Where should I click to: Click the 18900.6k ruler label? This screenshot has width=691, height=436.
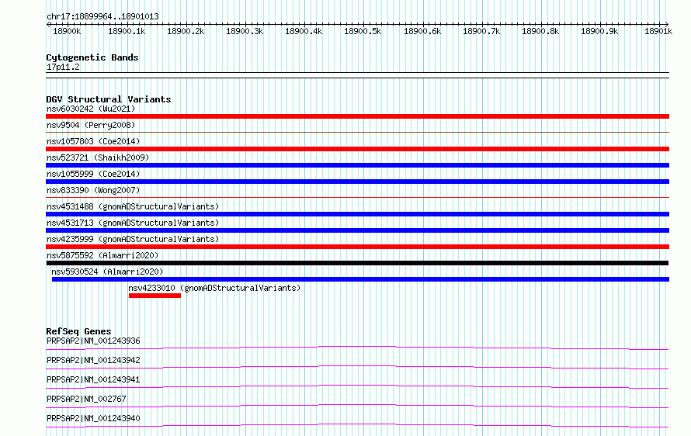click(x=422, y=31)
